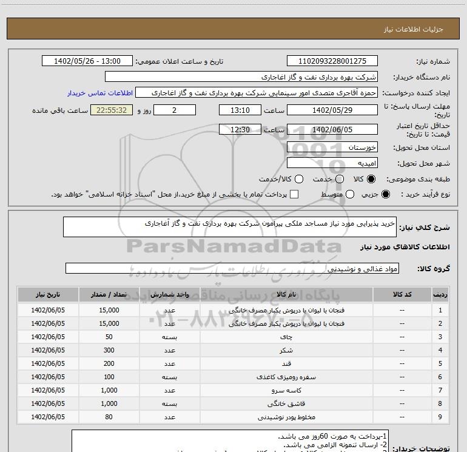Click the نام کالا column header

point(286,294)
